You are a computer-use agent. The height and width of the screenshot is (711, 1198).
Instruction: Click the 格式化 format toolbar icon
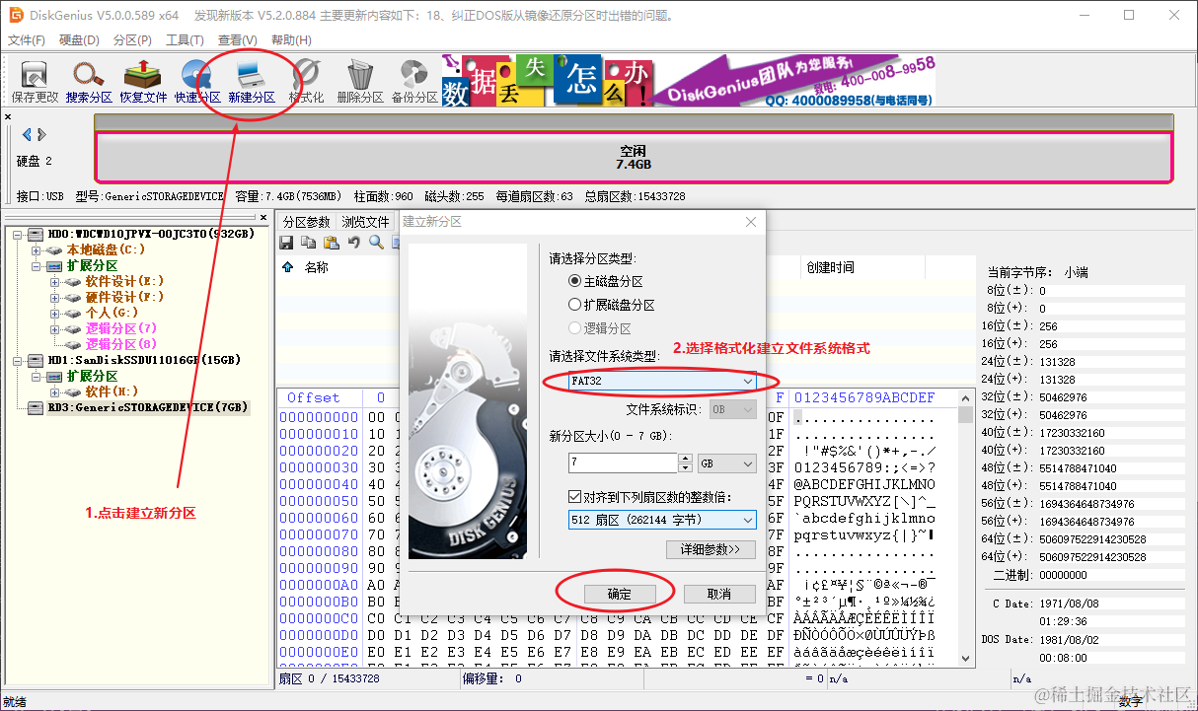tap(306, 83)
